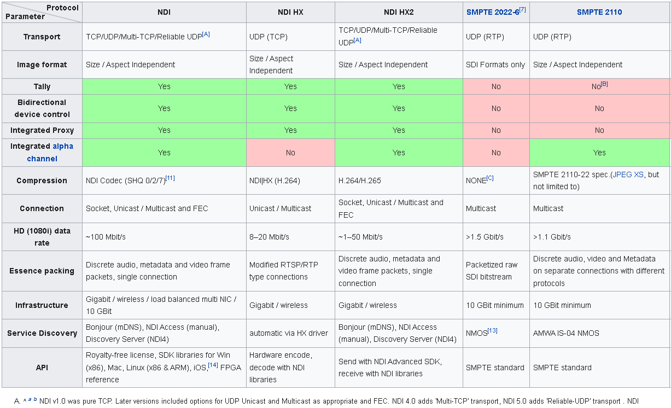Image resolution: width=671 pixels, height=408 pixels.
Task: Click the Compression row header
Action: pyautogui.click(x=42, y=180)
